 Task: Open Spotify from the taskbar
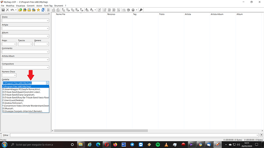pos(158,145)
